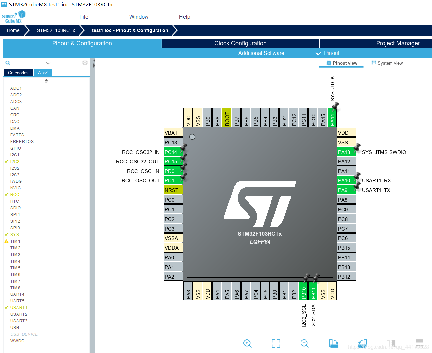The height and width of the screenshot is (353, 432).
Task: Click the rotate chip clockwise icon
Action: [x=334, y=343]
